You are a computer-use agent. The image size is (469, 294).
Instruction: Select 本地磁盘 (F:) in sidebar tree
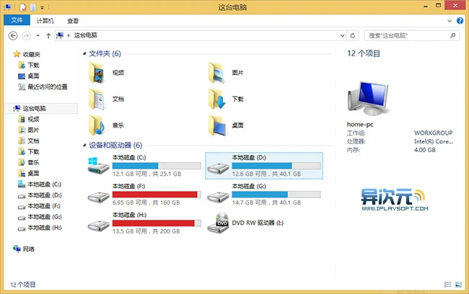[44, 206]
